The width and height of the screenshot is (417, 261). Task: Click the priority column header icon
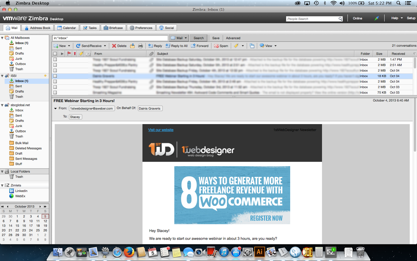(75, 54)
